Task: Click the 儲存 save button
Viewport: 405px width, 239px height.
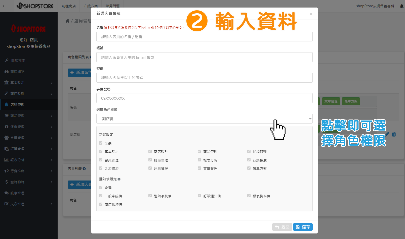Action: pos(303,227)
